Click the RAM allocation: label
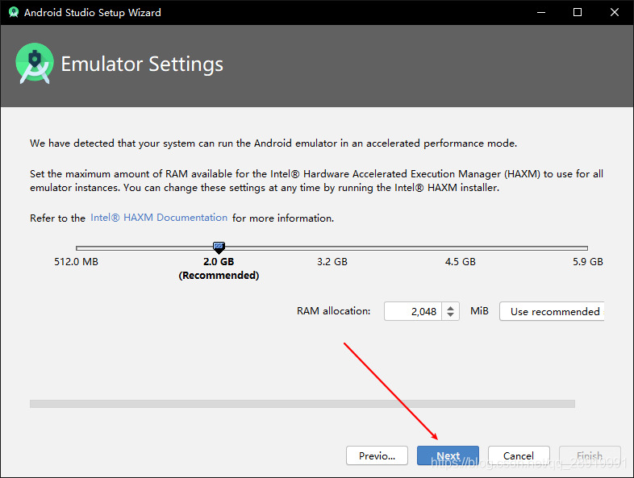Image resolution: width=634 pixels, height=478 pixels. pyautogui.click(x=334, y=311)
